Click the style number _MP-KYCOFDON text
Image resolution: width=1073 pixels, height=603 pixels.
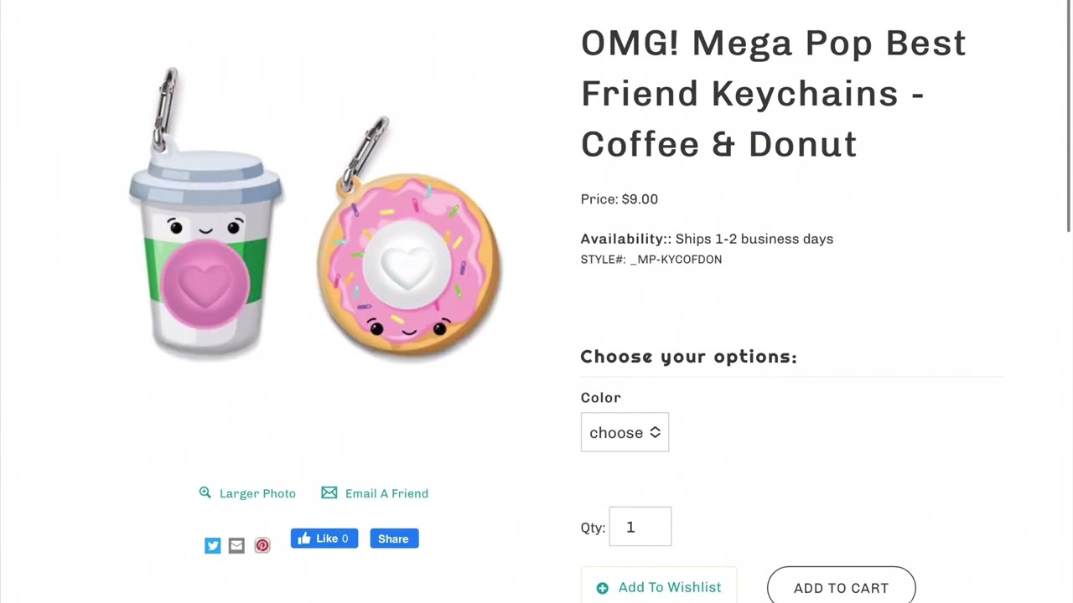click(x=676, y=260)
